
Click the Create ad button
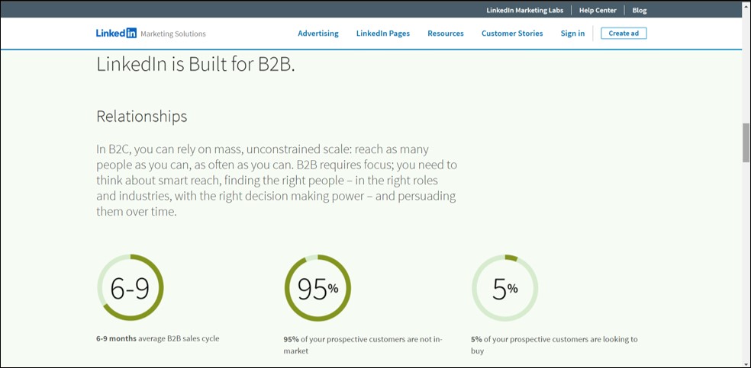[624, 34]
